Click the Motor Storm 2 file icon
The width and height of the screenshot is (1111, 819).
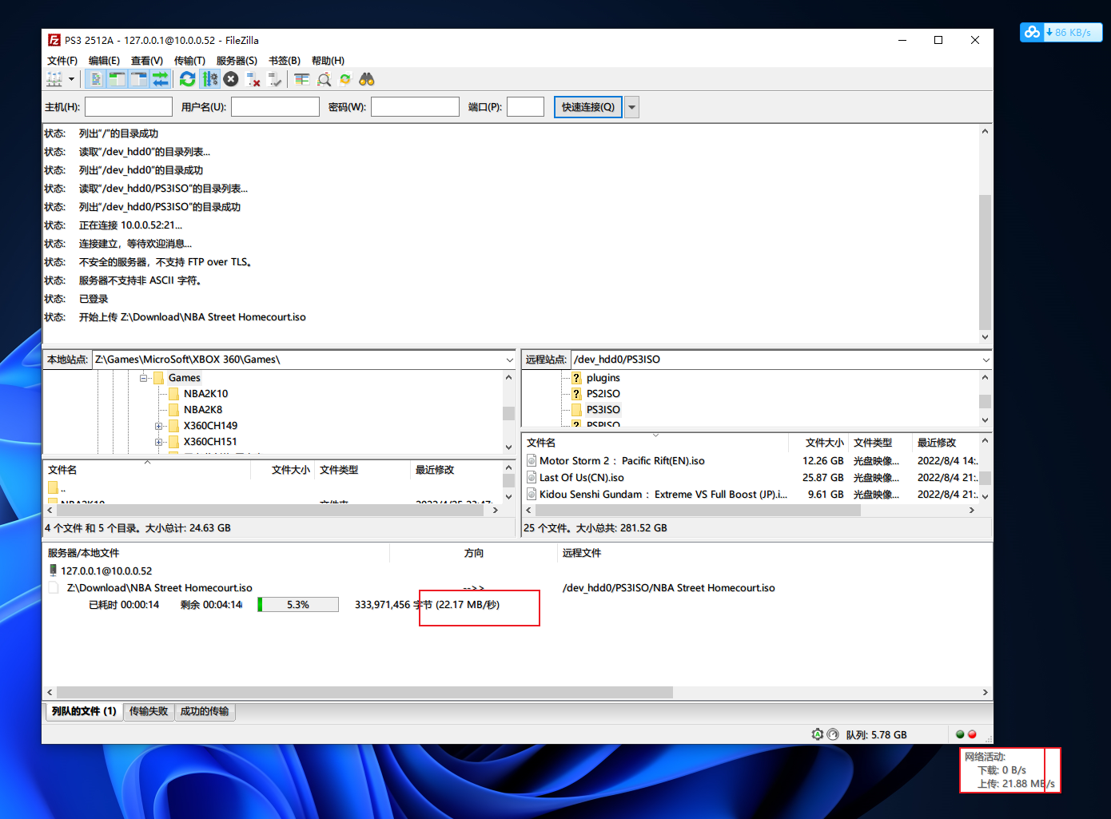click(x=532, y=460)
